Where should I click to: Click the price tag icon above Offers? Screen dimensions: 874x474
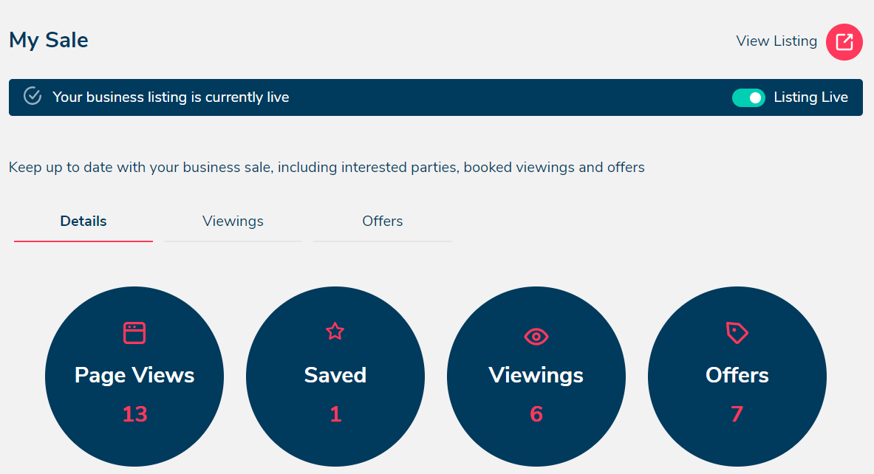(737, 333)
